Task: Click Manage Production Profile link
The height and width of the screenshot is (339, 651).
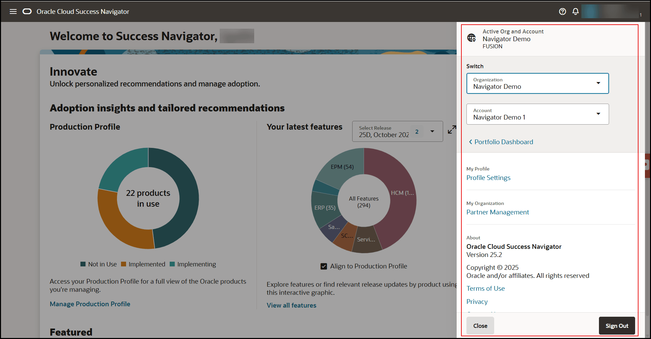Action: point(90,304)
